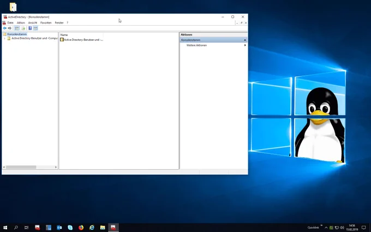Select Konsolenstamm in the tree

coord(17,34)
